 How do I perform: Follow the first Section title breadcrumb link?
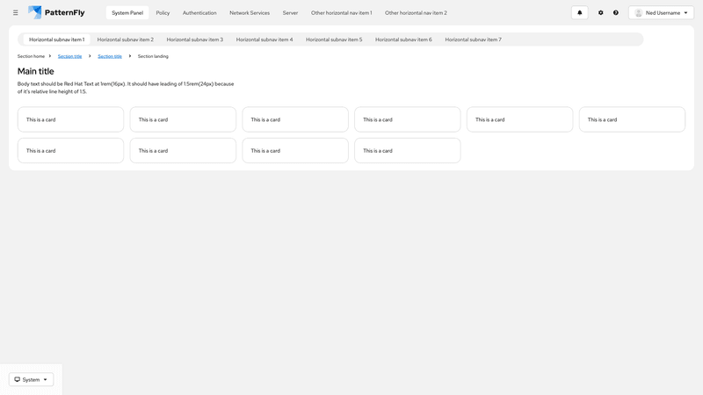click(x=69, y=56)
